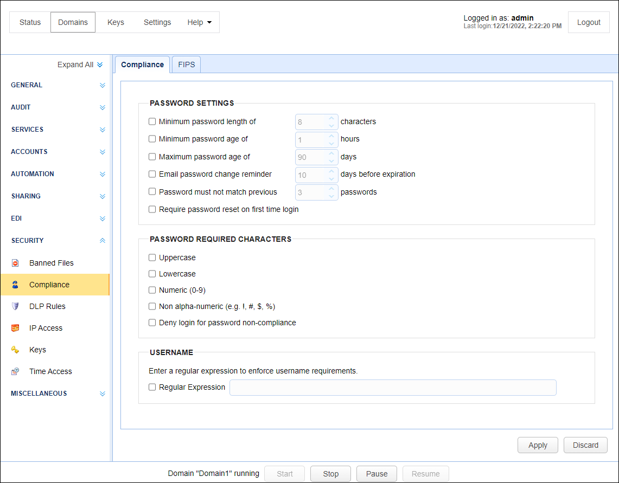Open the Keys top menu item
The image size is (619, 483).
point(116,22)
